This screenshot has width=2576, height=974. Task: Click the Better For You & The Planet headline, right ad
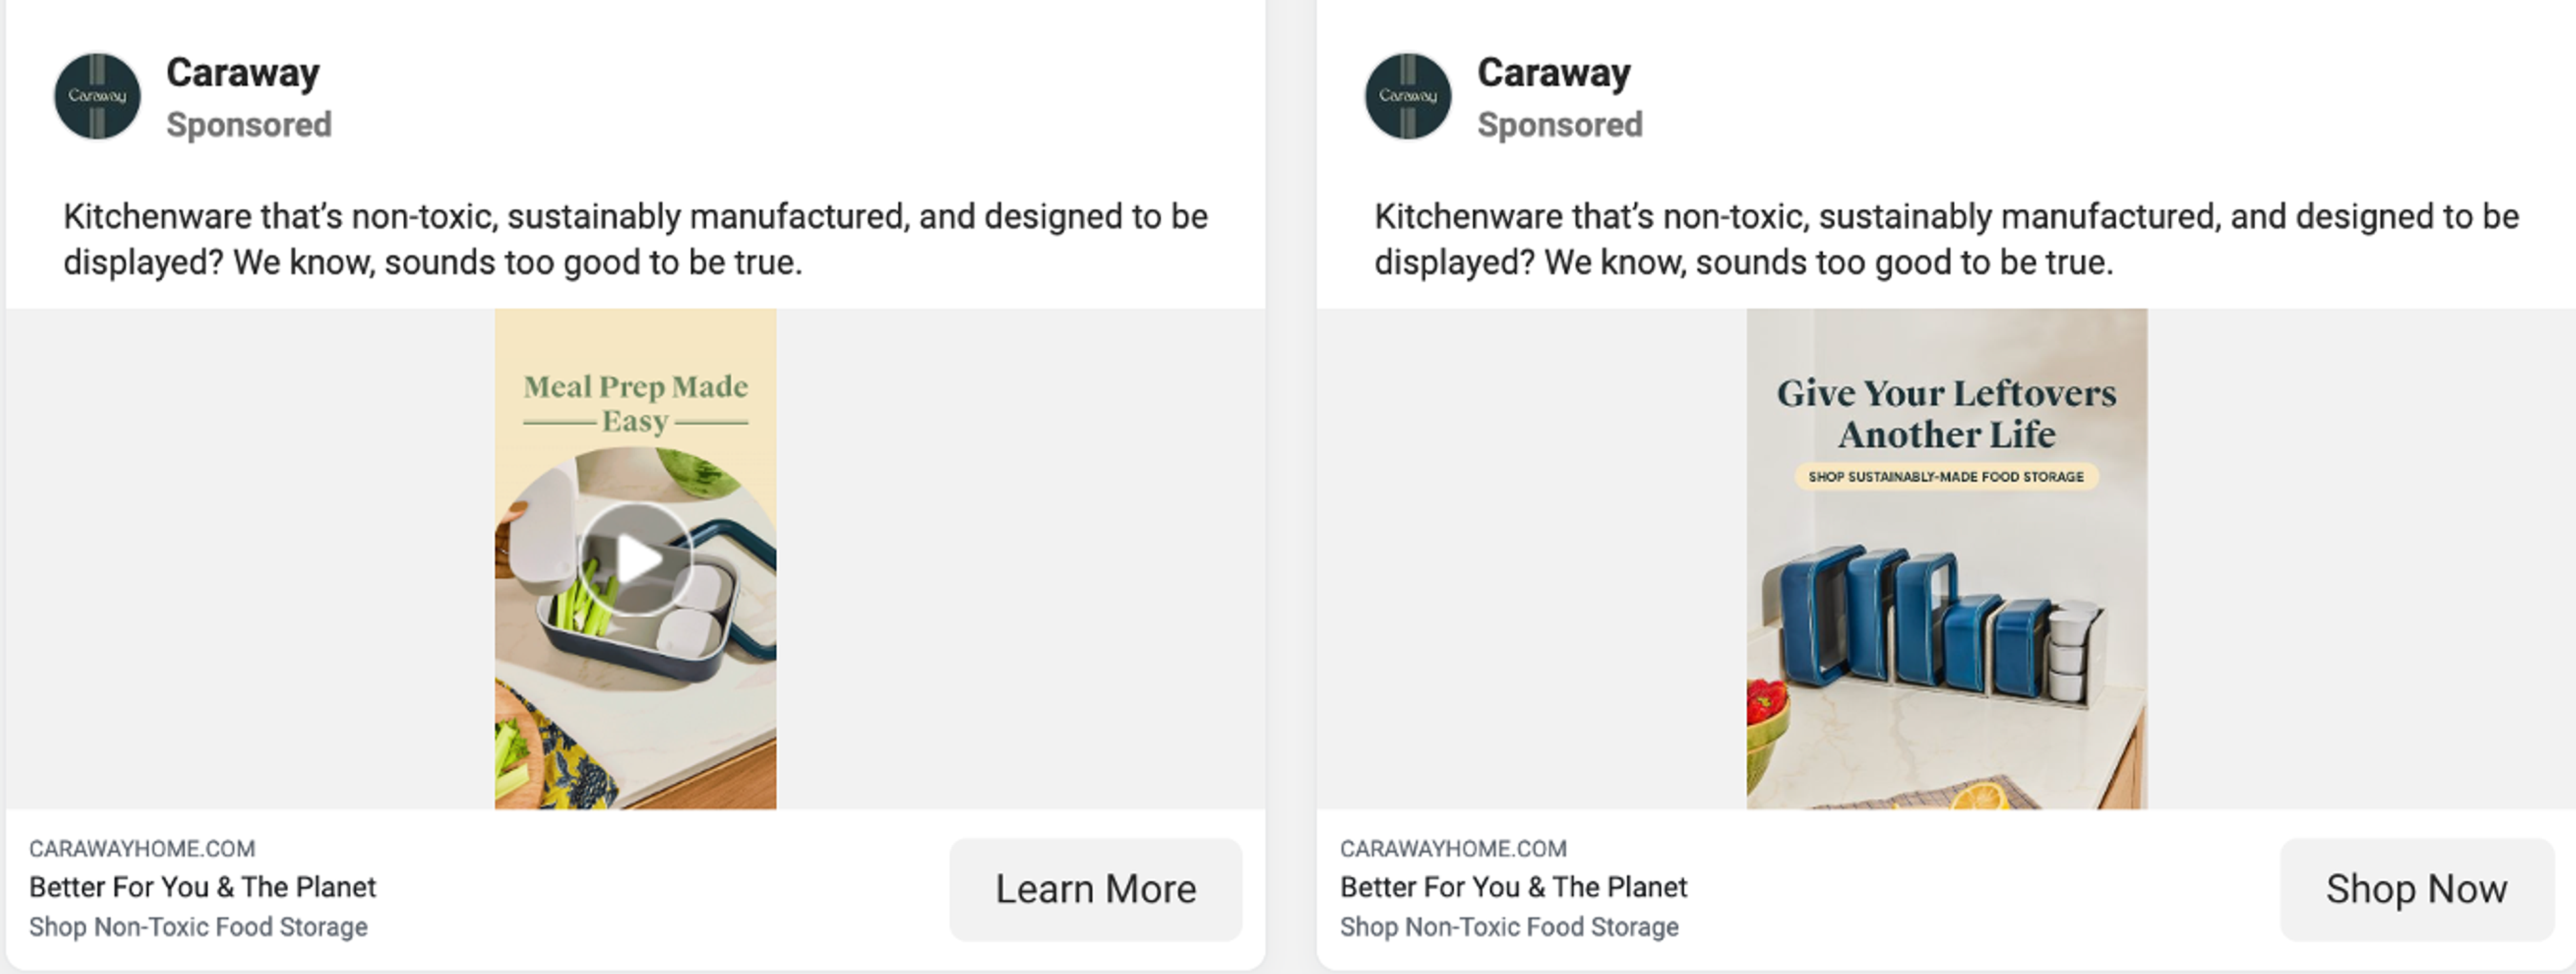coord(1513,887)
